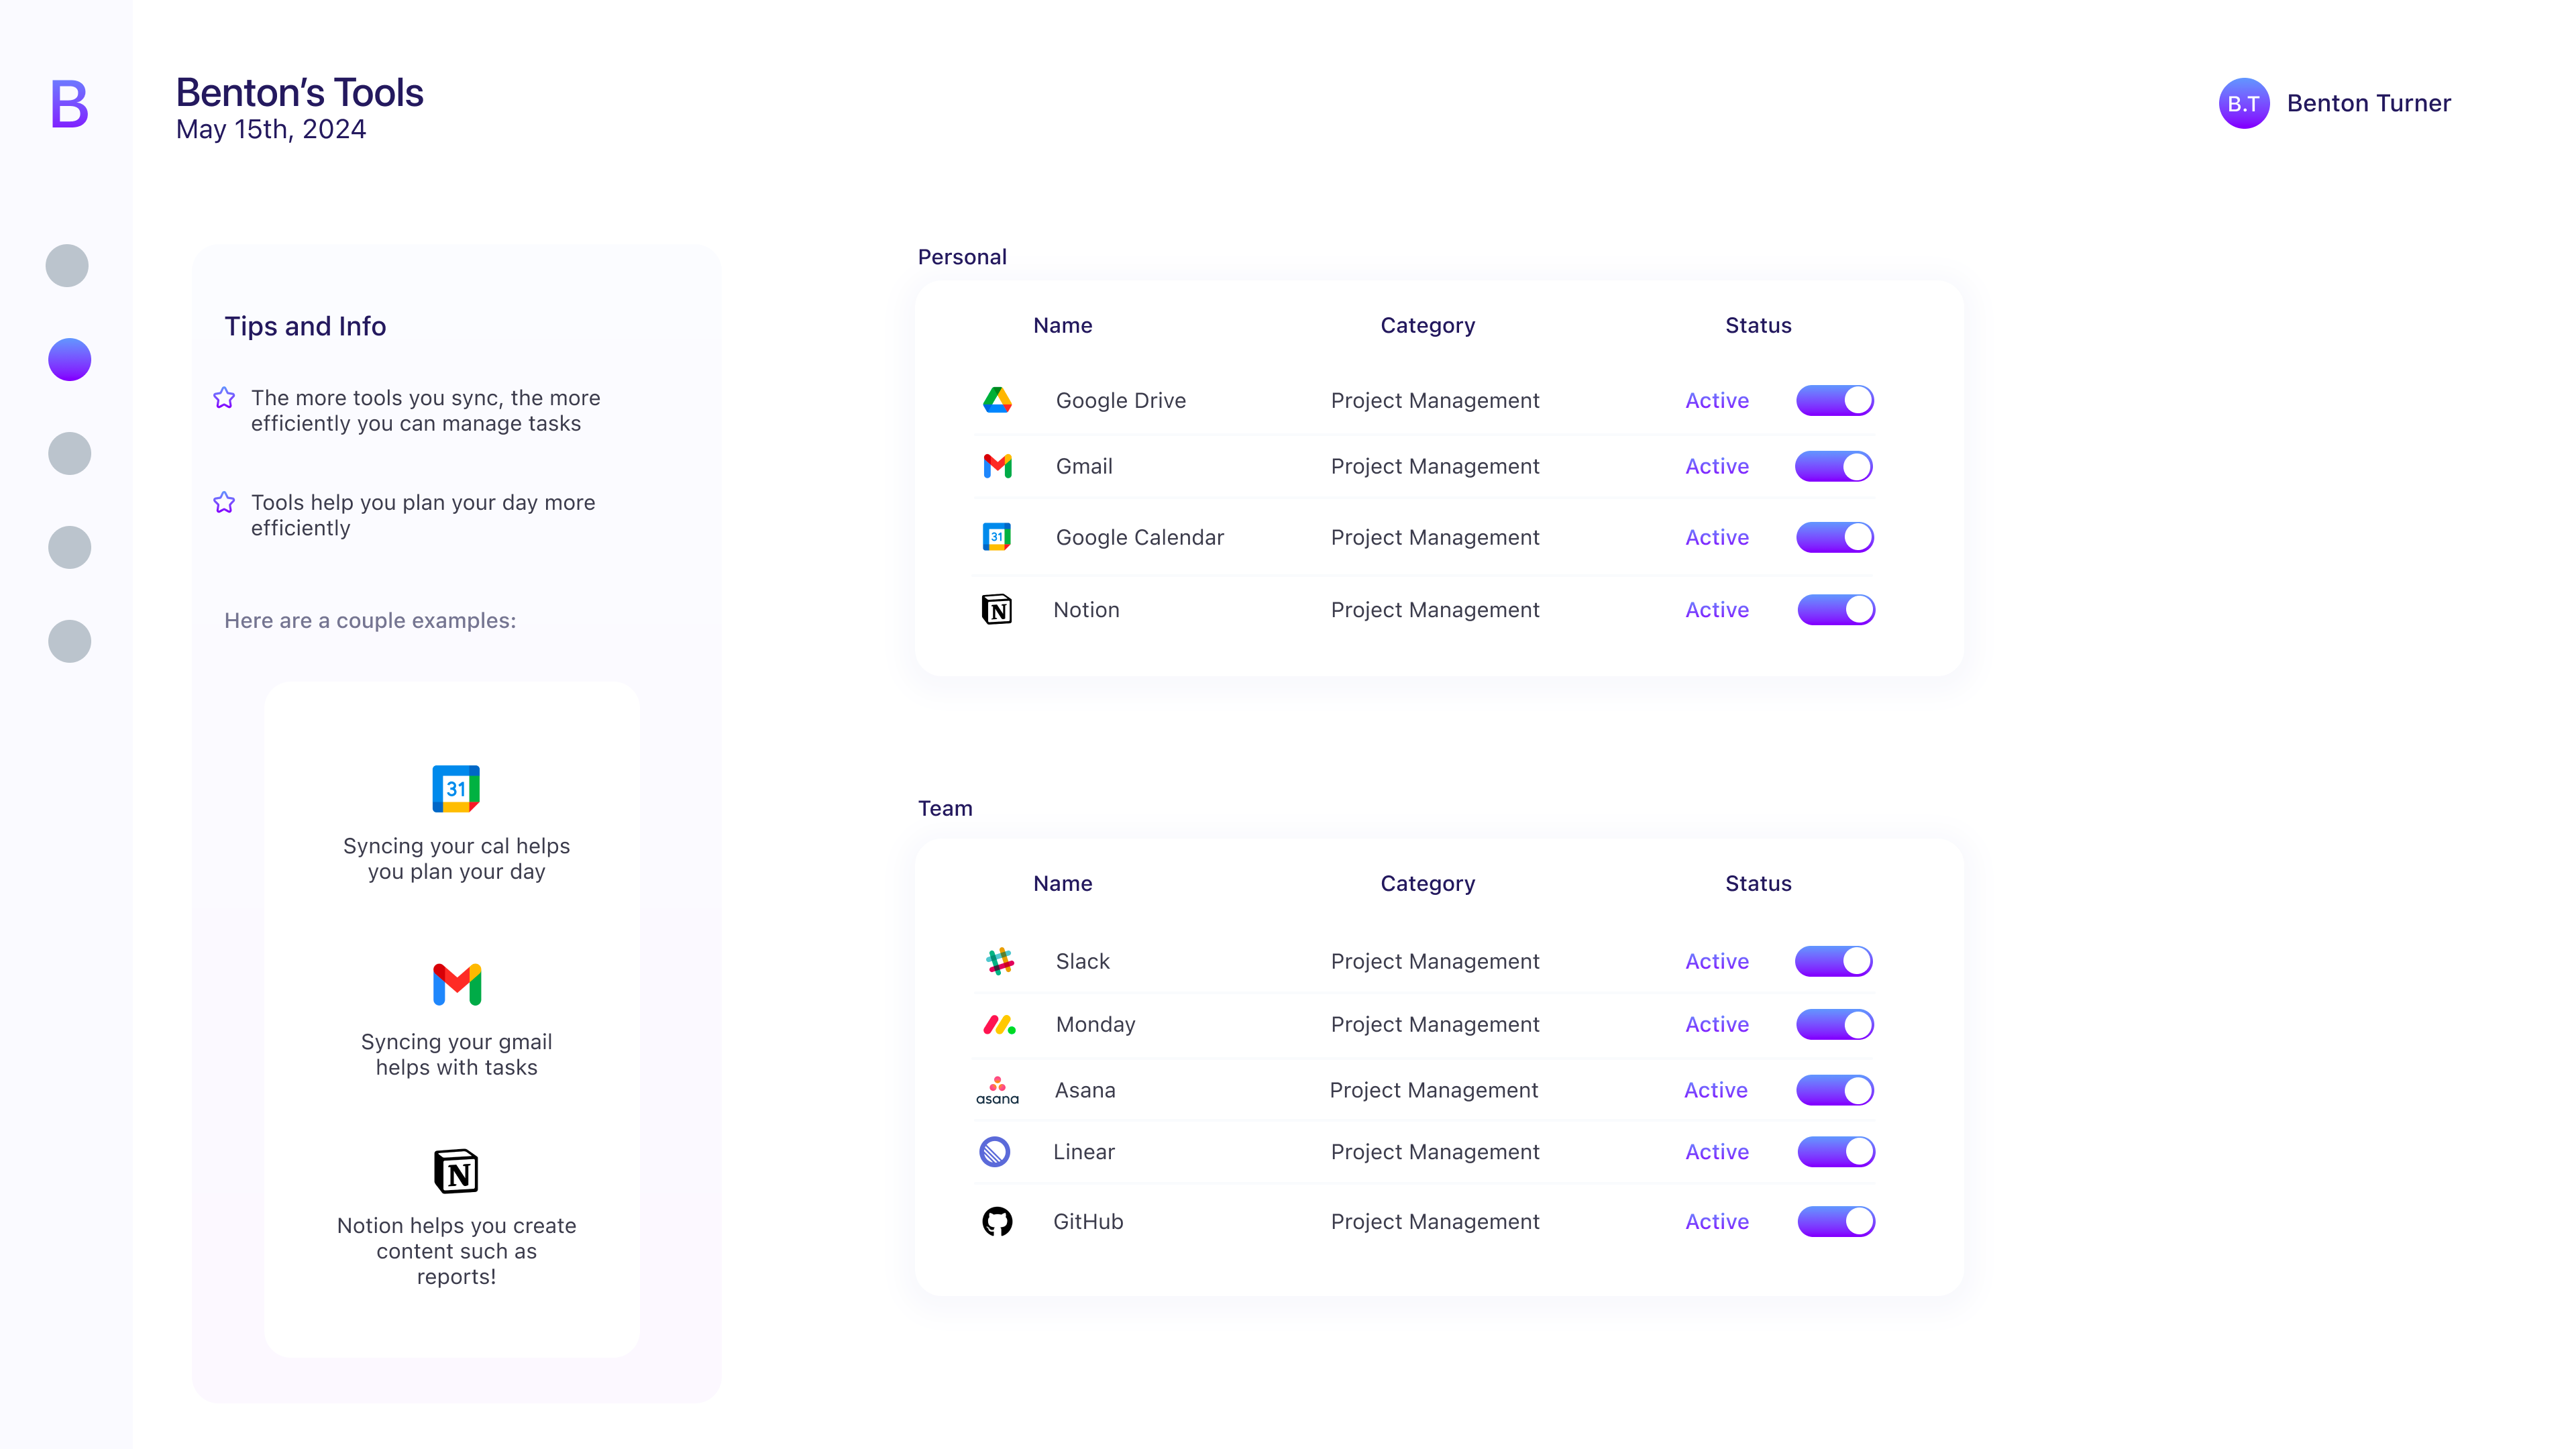Viewport: 2576px width, 1449px height.
Task: Click the Notion icon in Personal table
Action: 996,609
